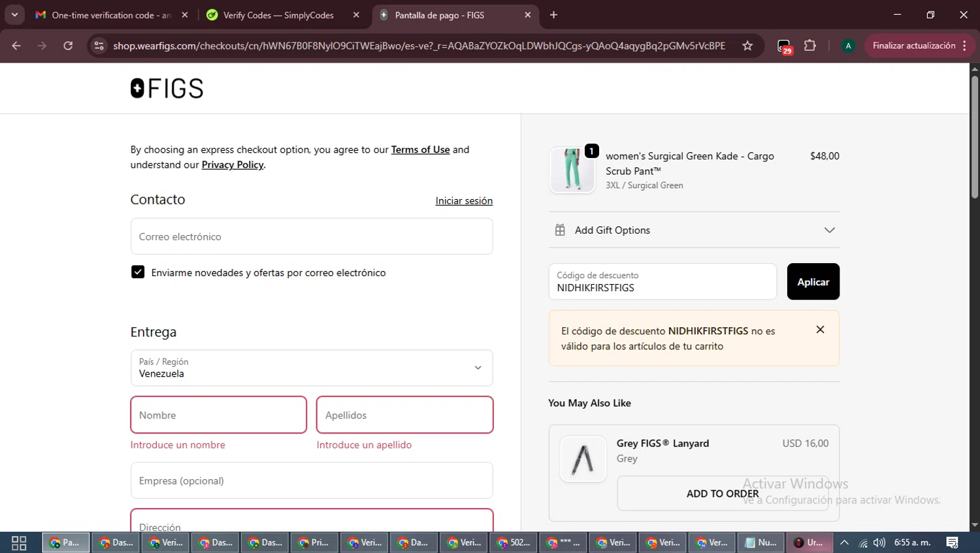Expand the Add Gift Options section
980x553 pixels.
828,230
